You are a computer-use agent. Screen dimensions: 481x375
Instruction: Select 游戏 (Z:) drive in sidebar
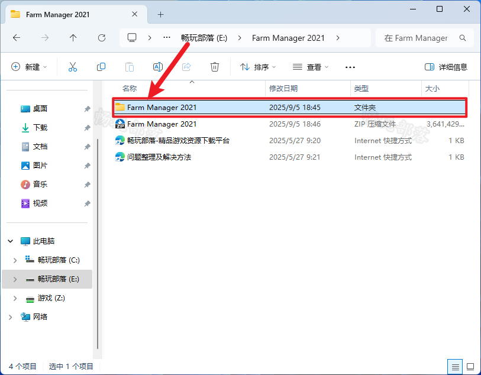[51, 298]
